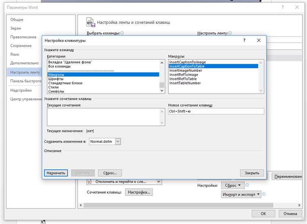Click the macros list scroll down arrow
This screenshot has height=224, width=307.
261,91
